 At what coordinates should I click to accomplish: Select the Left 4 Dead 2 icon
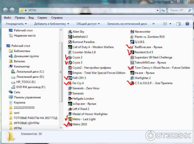(x=70, y=109)
